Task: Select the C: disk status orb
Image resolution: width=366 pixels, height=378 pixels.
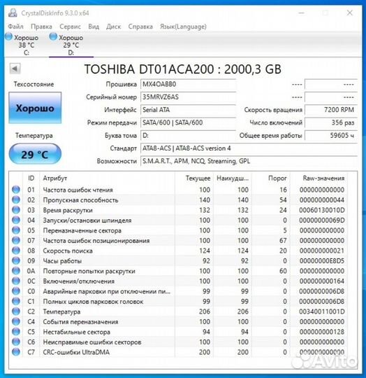Action: click(8, 36)
